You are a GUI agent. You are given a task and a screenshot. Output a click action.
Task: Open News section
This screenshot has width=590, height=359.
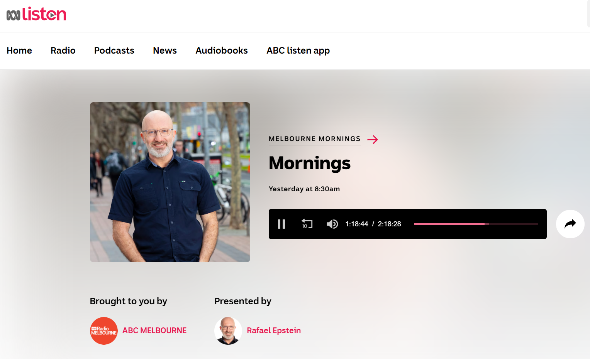pyautogui.click(x=165, y=51)
